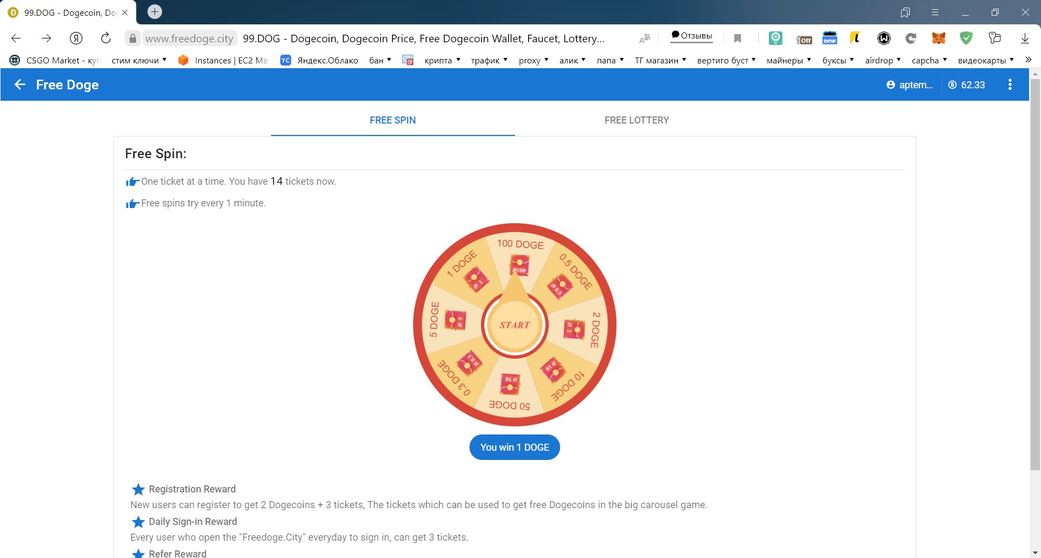Click the page vertical scrollbar thumb

pos(1035,275)
